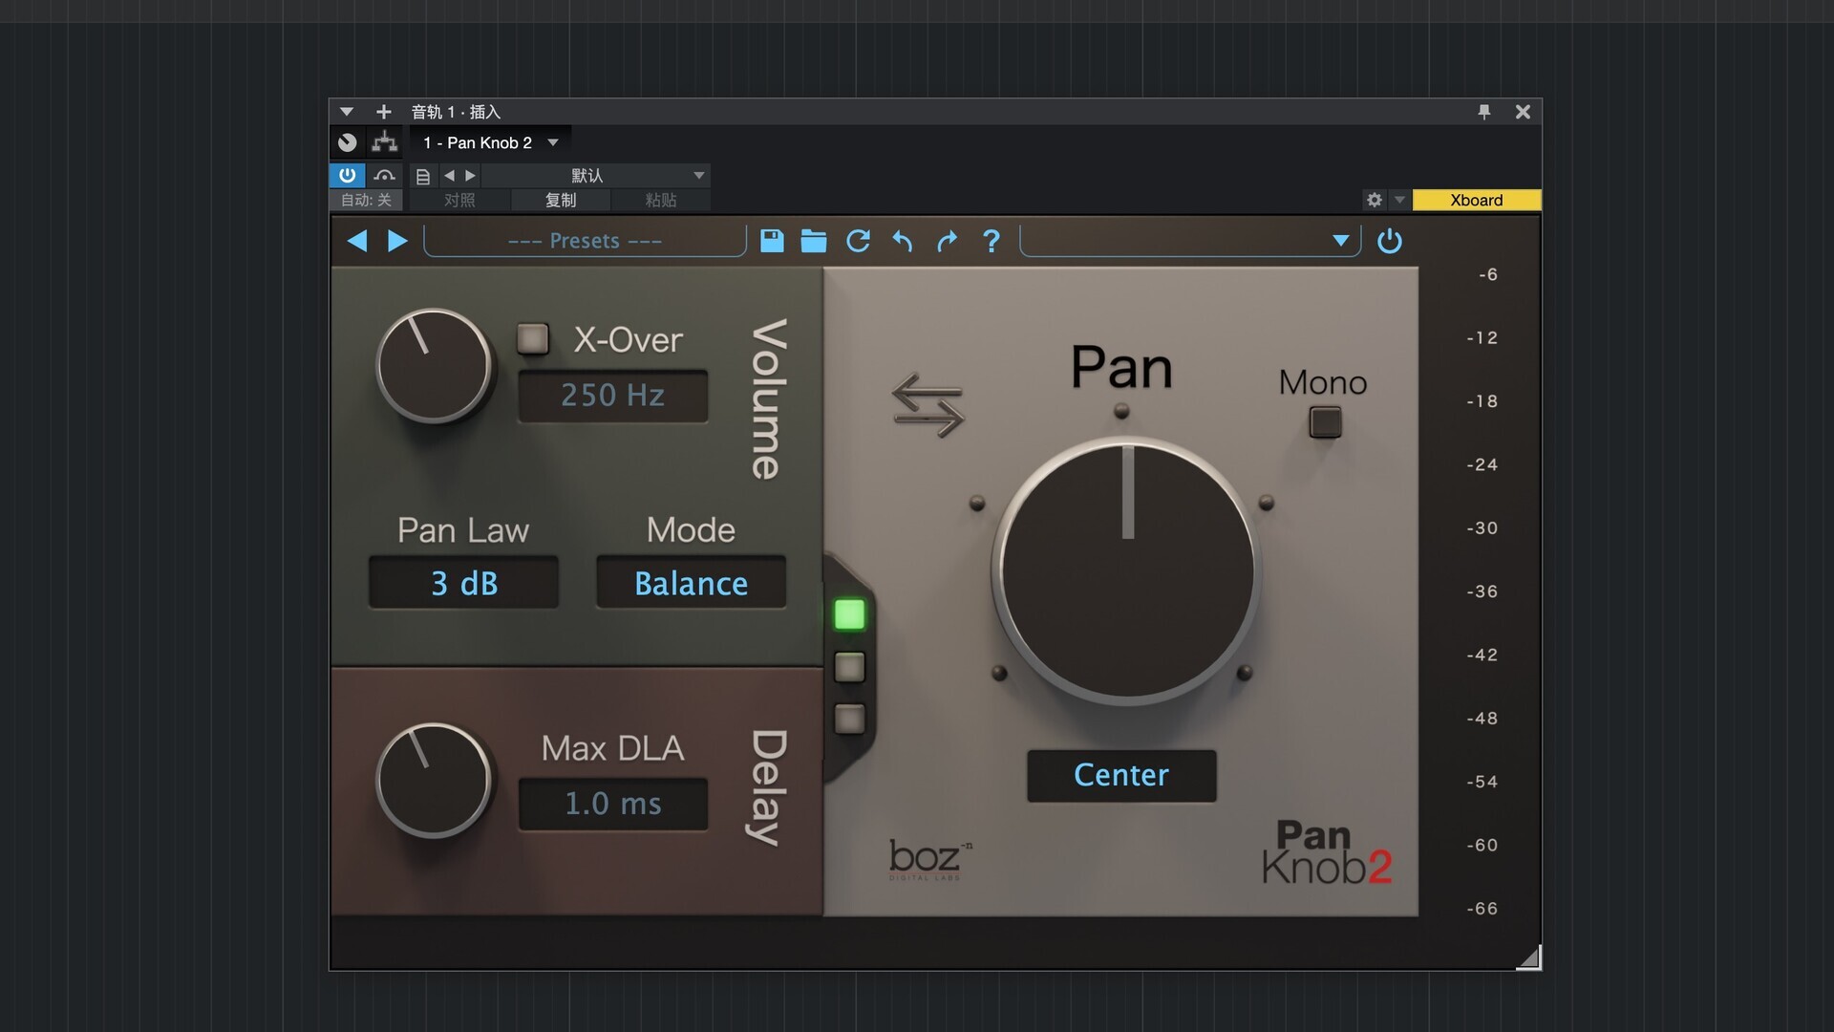Click the large Pan knob
Screen dimensions: 1834x1032
(1127, 571)
